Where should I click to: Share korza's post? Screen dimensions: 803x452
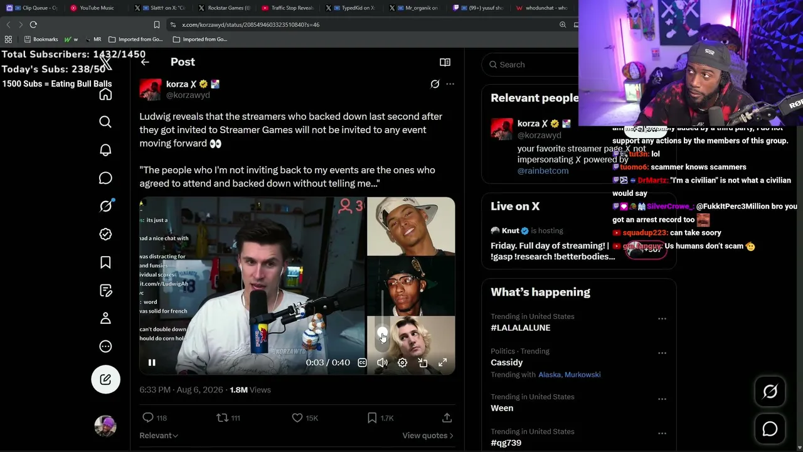447,417
